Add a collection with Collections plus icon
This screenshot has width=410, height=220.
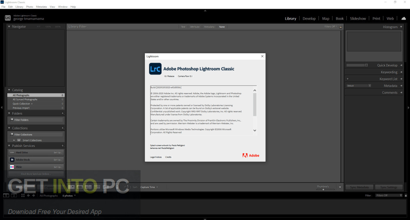62,128
